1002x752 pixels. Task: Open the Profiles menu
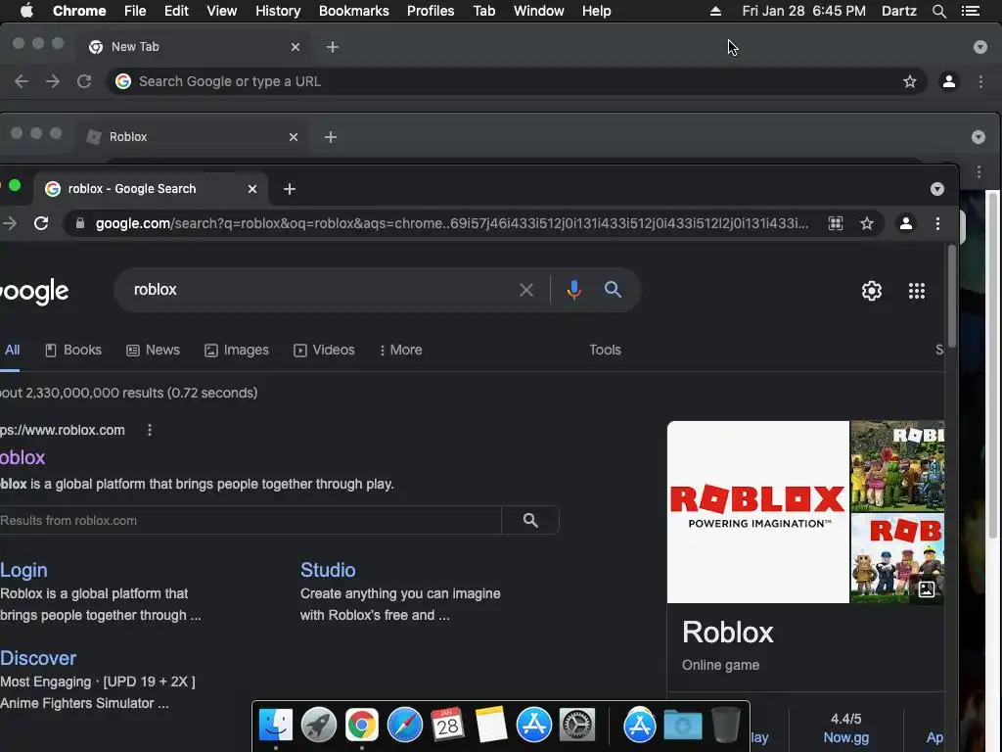[431, 11]
